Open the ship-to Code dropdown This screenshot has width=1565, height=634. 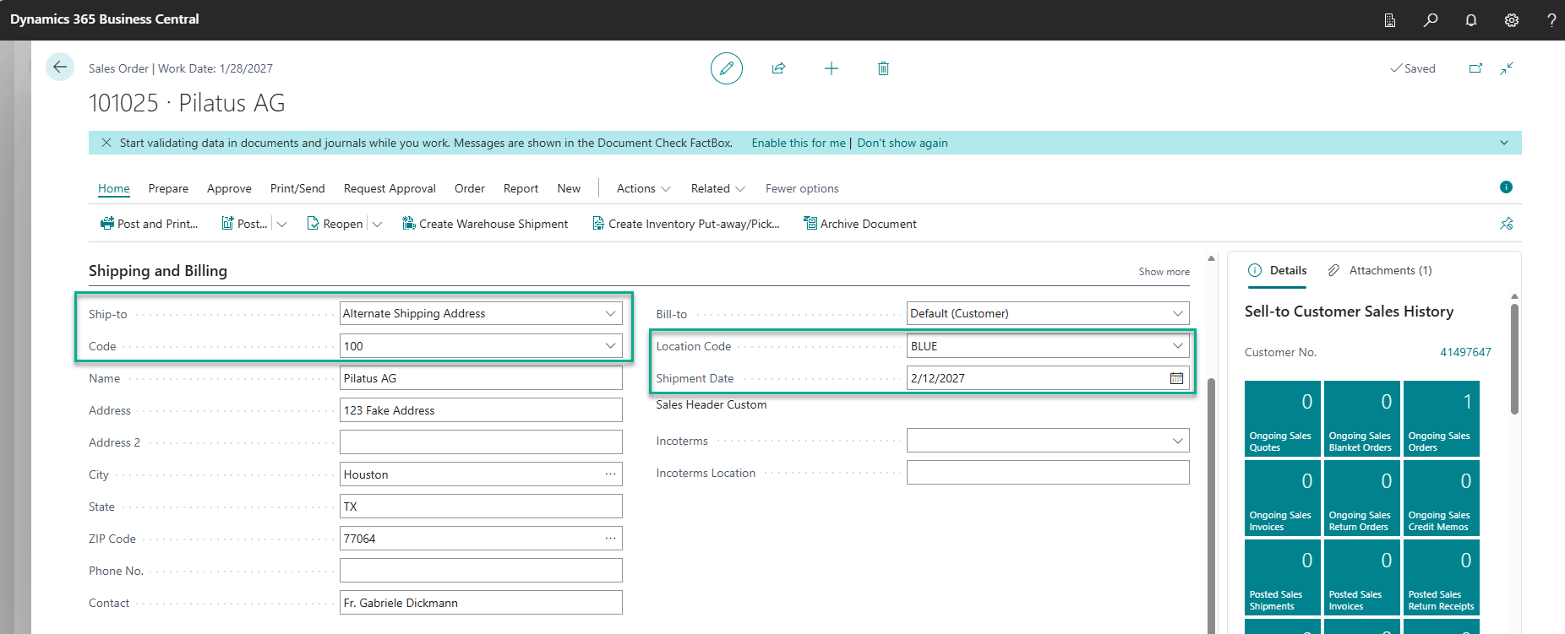(610, 346)
